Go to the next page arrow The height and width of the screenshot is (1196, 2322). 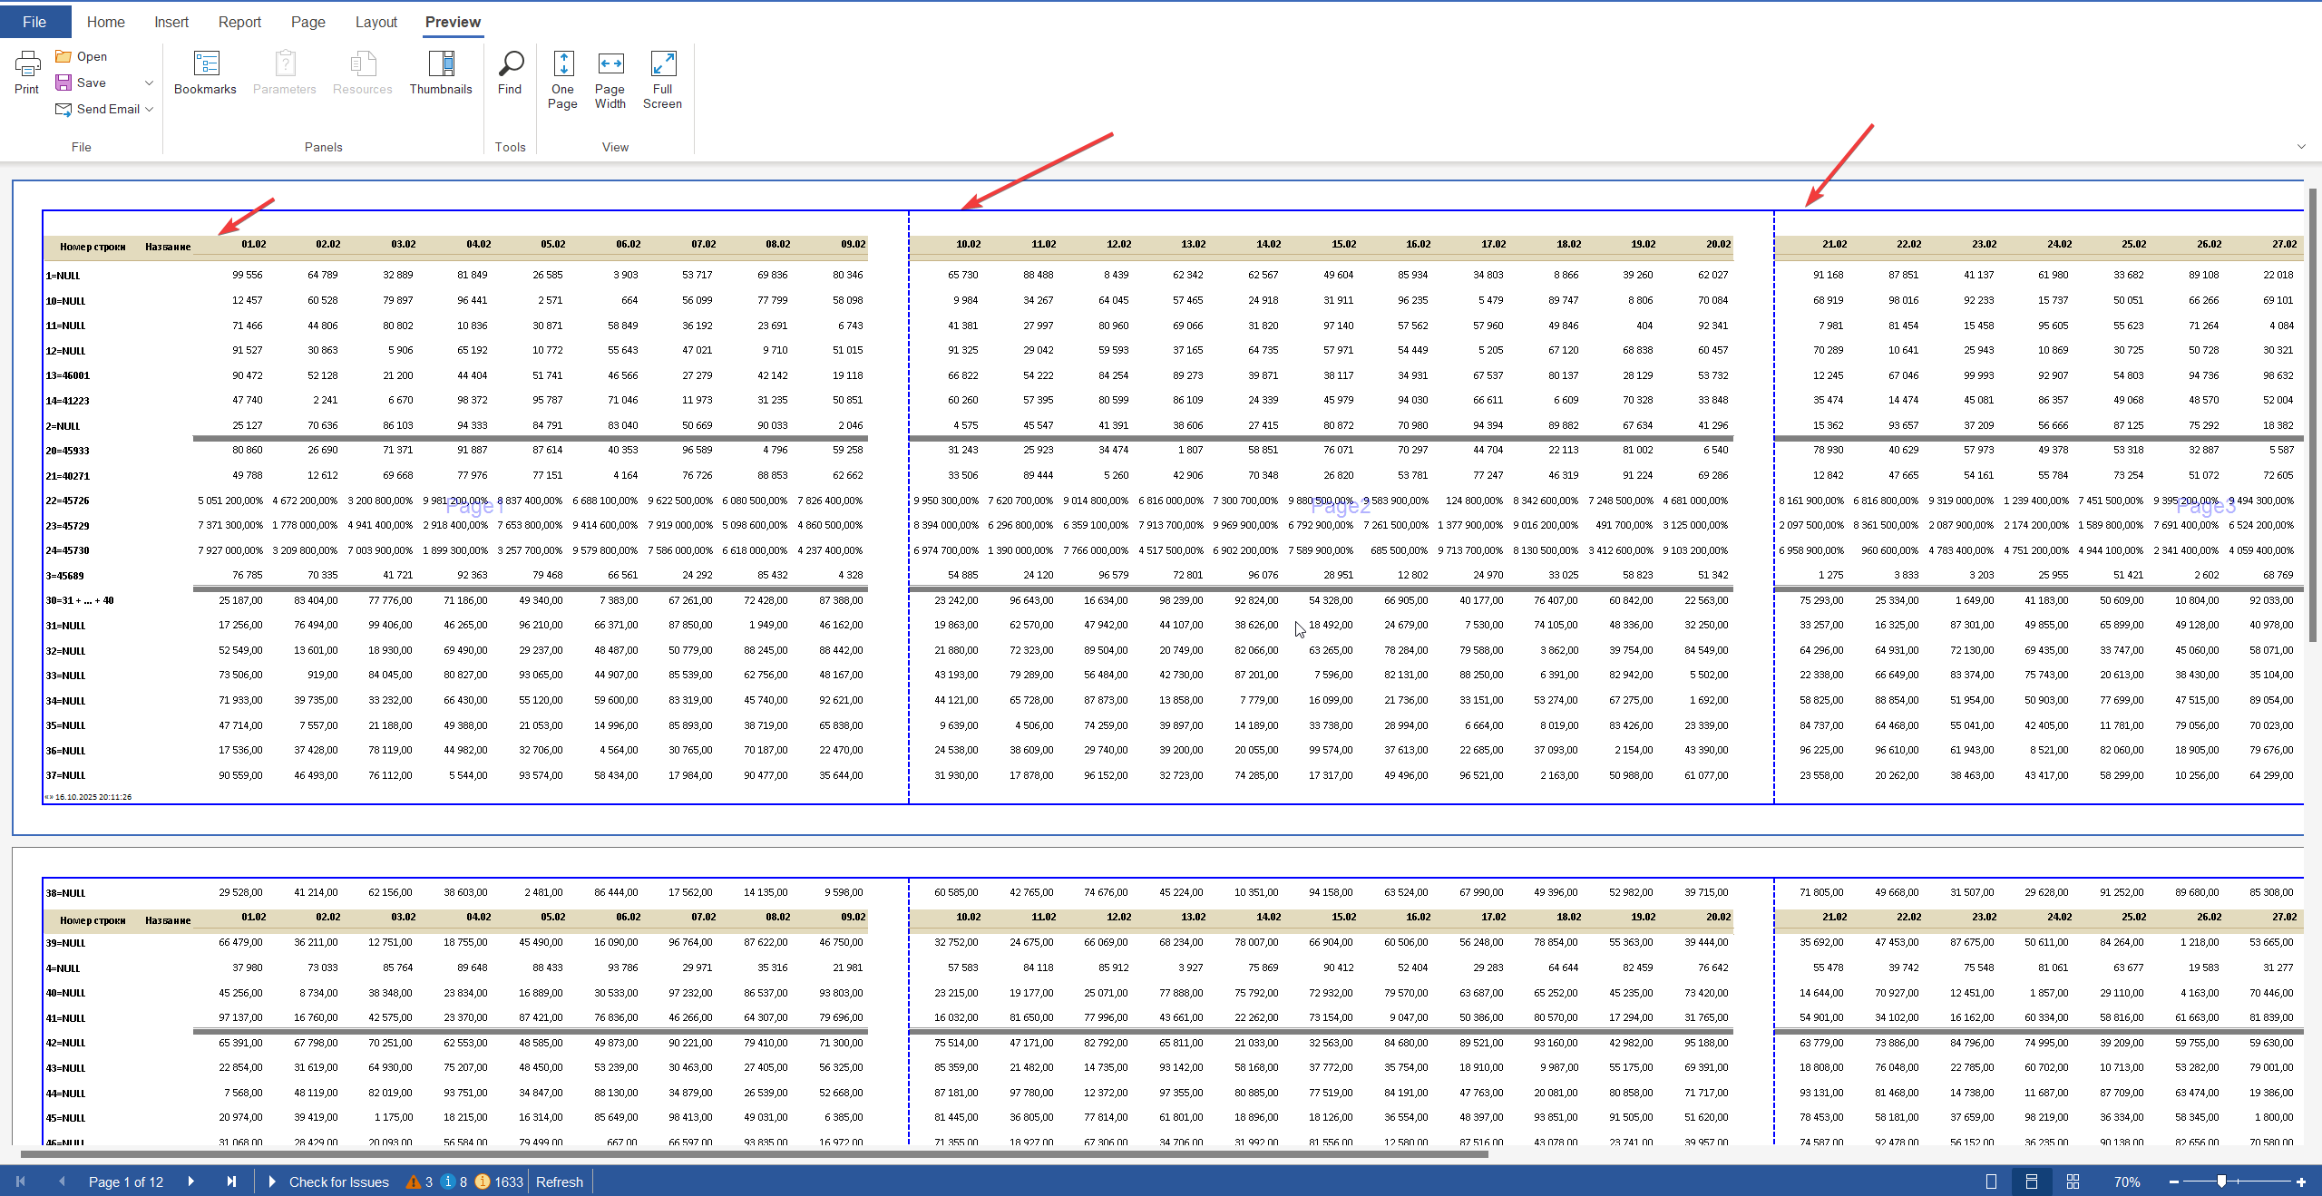[190, 1181]
